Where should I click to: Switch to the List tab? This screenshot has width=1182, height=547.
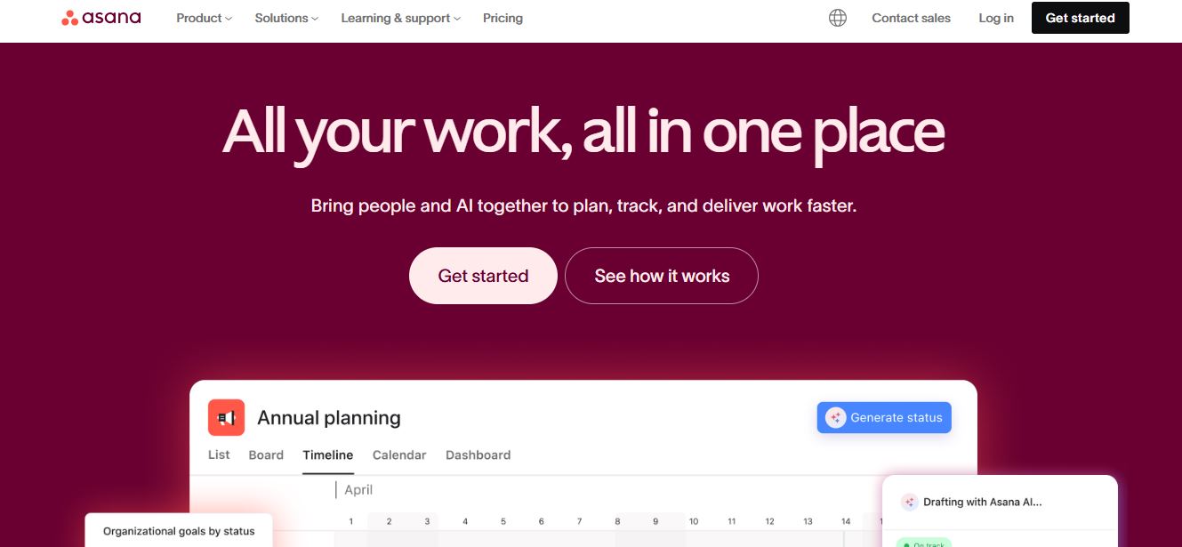218,454
